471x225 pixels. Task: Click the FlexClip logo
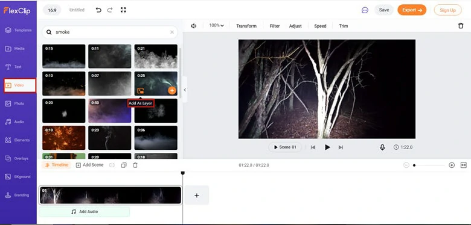pyautogui.click(x=17, y=10)
